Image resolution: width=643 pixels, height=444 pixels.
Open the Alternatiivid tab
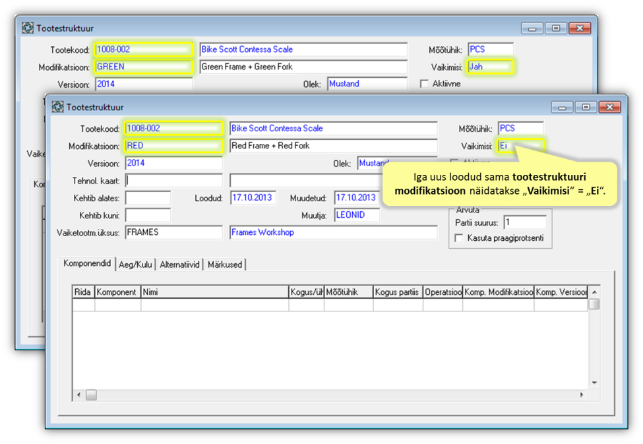coord(179,265)
